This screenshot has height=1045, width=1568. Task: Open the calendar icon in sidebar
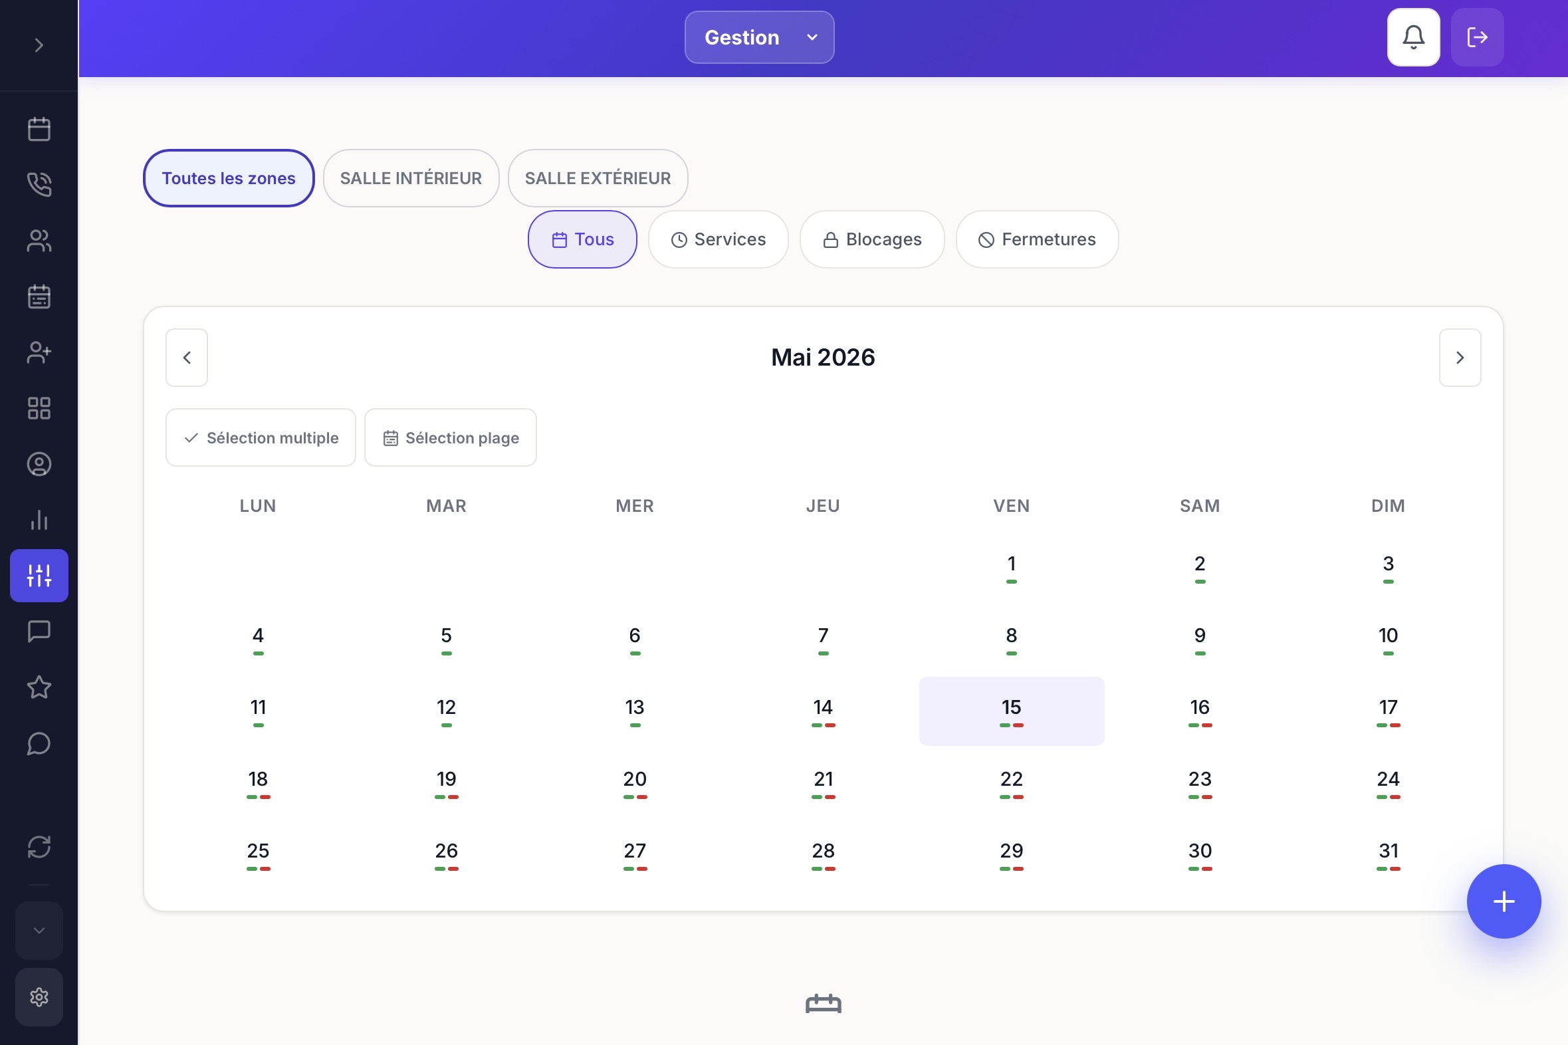click(x=39, y=128)
